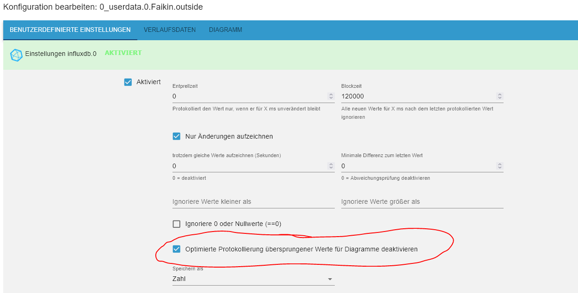The width and height of the screenshot is (578, 293).
Task: Click the Entprellzeit spinner arrows
Action: (331, 96)
